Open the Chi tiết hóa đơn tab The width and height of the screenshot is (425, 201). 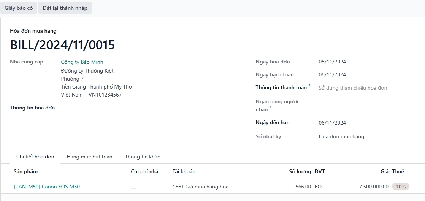[x=35, y=157]
